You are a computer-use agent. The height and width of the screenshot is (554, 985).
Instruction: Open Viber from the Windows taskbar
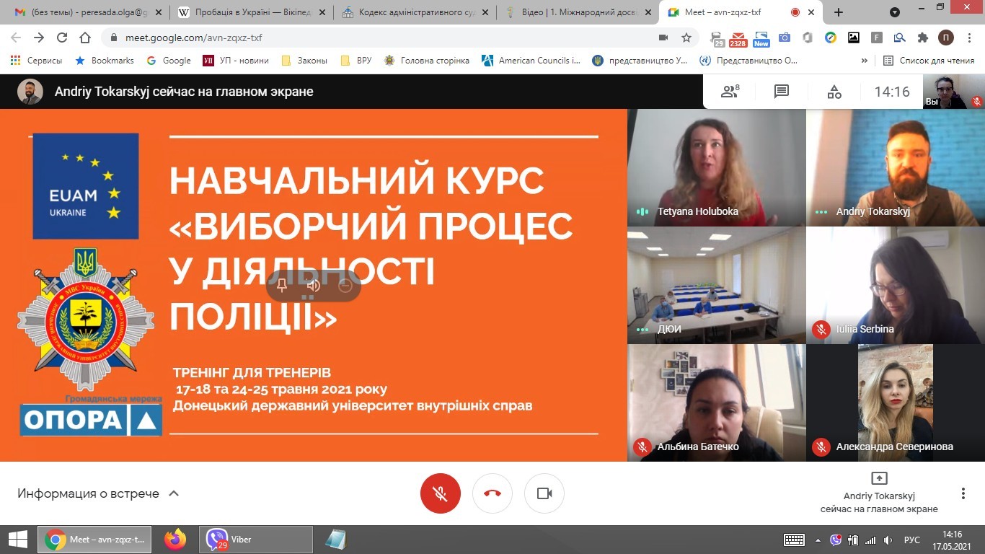click(x=256, y=540)
